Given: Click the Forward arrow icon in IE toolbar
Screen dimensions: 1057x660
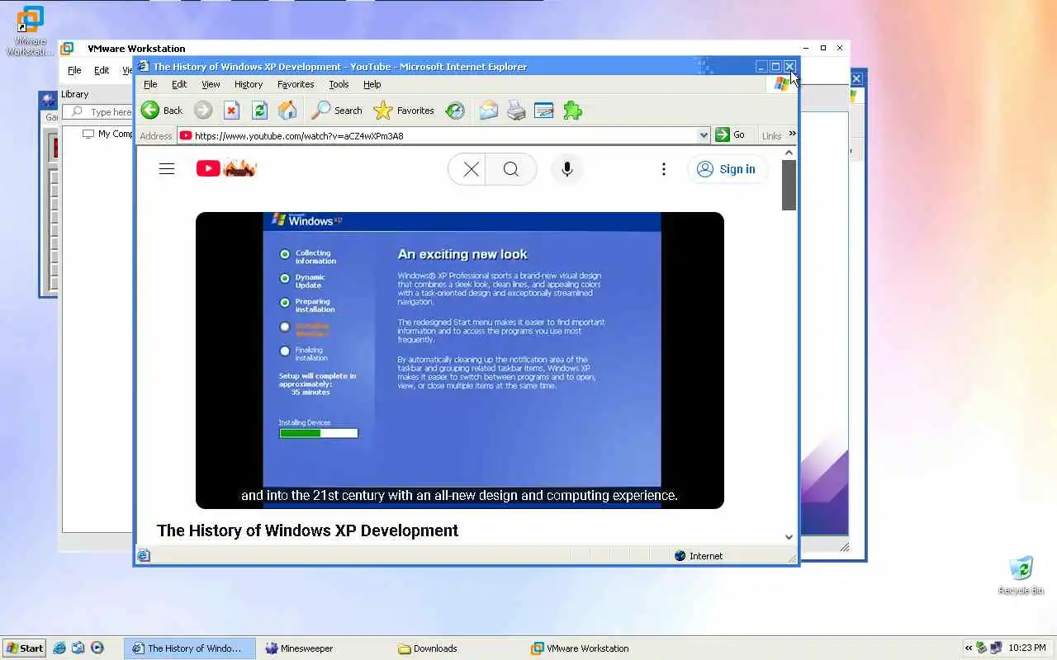Looking at the screenshot, I should (203, 111).
